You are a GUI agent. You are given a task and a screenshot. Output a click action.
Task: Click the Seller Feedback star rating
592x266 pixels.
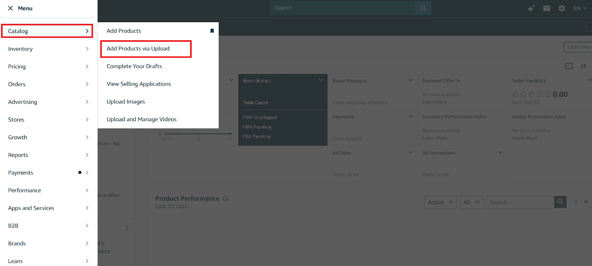[x=532, y=94]
